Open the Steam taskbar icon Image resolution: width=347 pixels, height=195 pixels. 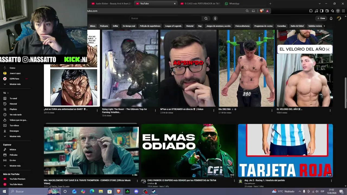[154, 191]
